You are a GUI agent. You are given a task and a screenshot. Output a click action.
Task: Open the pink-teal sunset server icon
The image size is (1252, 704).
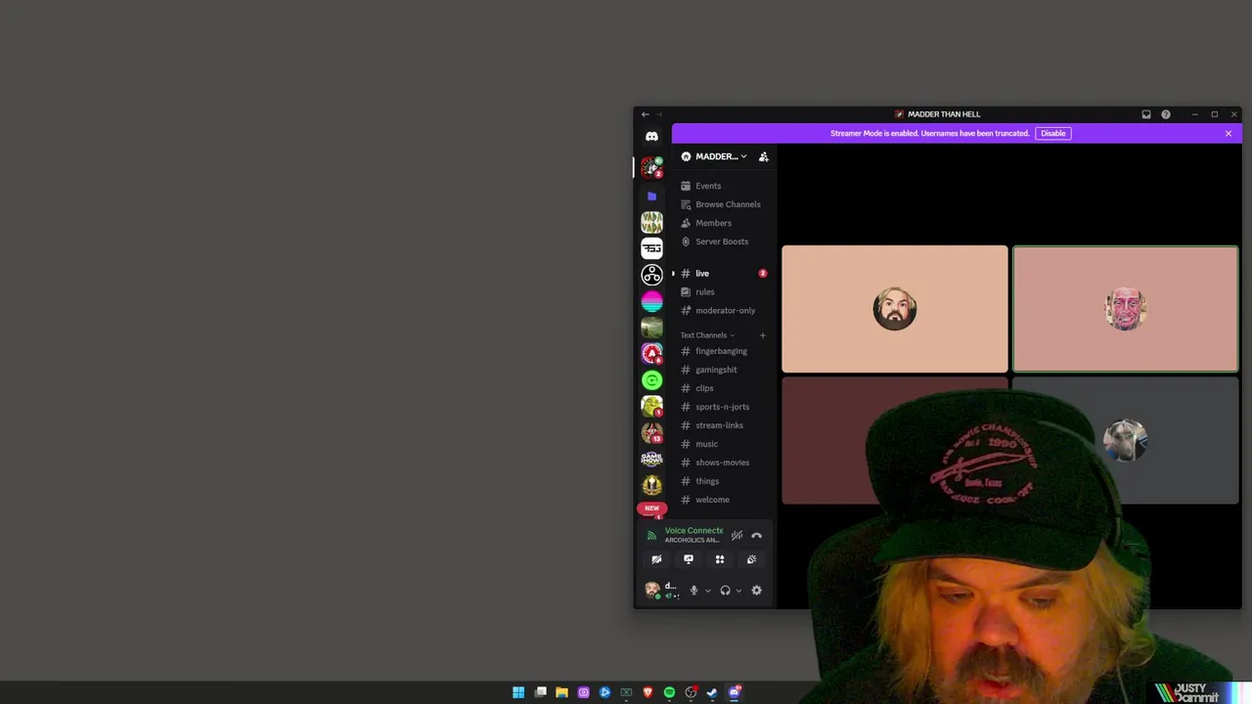651,301
